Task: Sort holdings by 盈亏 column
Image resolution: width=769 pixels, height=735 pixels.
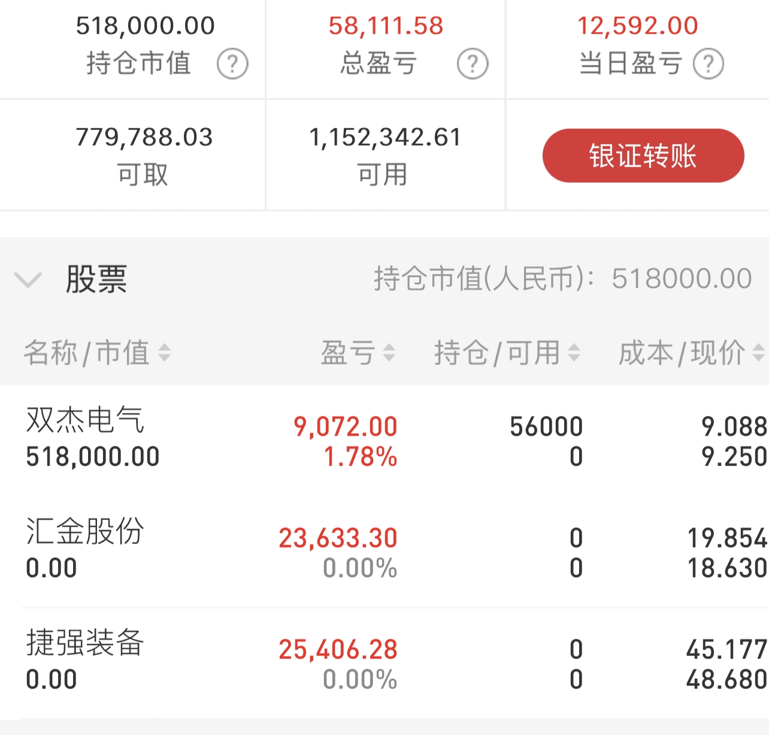Action: click(x=389, y=353)
